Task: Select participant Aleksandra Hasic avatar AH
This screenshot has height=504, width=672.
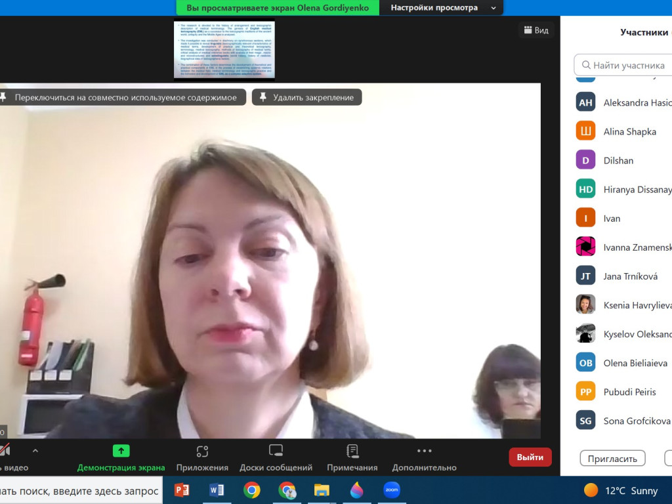Action: [x=585, y=102]
